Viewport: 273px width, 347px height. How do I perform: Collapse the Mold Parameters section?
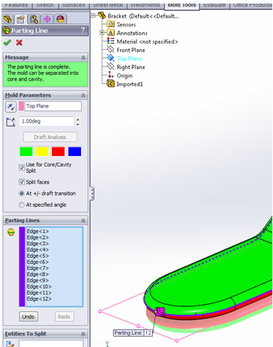pos(83,95)
